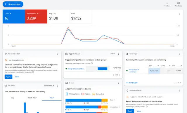Click the Download icon
The height and width of the screenshot is (113, 187).
tap(167, 3)
